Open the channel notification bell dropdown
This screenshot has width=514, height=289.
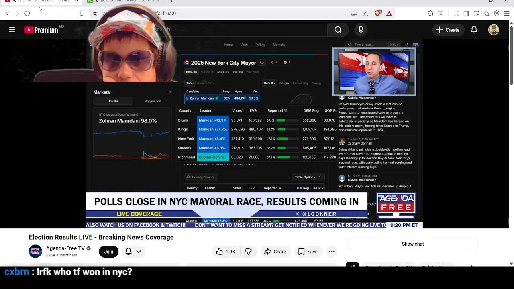click(133, 252)
